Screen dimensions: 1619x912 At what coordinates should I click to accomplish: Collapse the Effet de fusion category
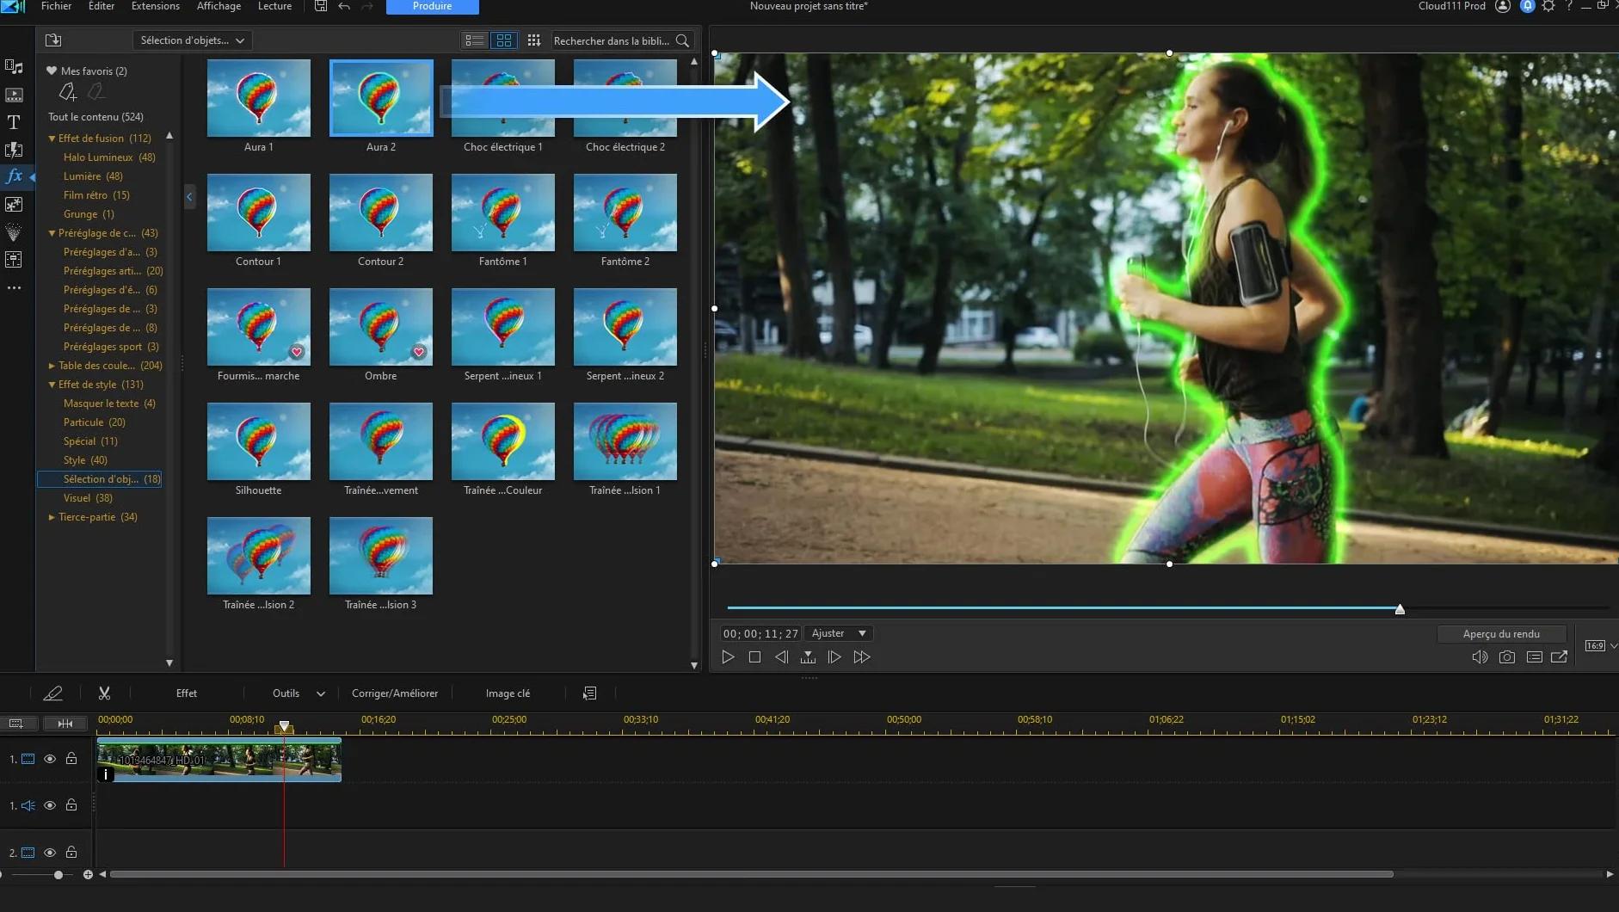[52, 139]
